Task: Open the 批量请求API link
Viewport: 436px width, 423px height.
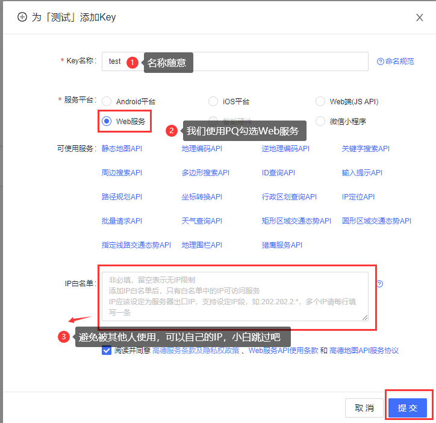Action: point(122,221)
